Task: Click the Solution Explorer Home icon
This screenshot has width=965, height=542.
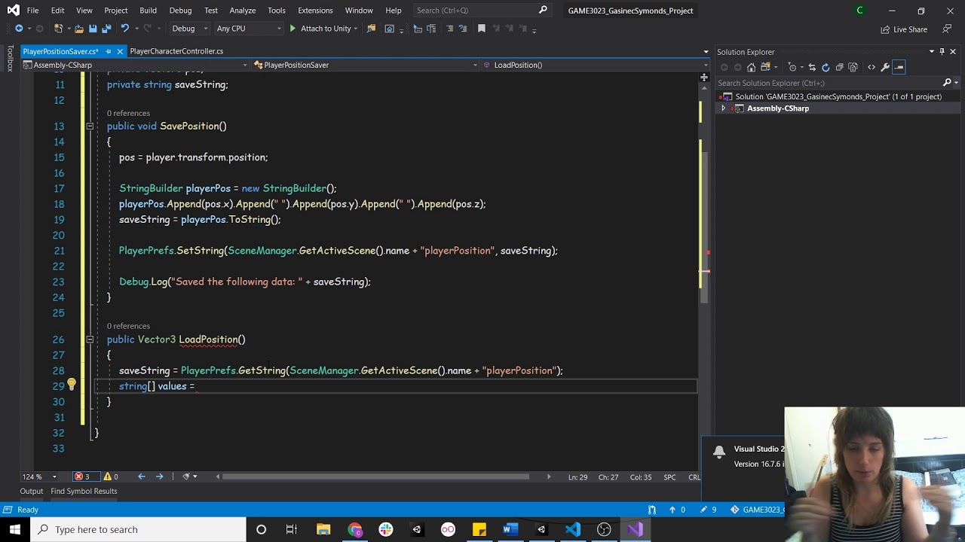Action: (751, 67)
